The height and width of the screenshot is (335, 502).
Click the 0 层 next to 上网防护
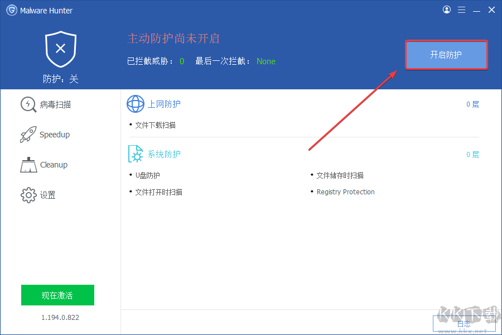coord(472,104)
